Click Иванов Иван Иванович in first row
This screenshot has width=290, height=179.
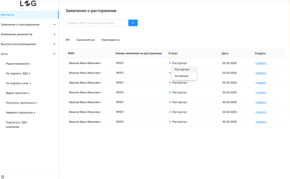click(x=85, y=63)
